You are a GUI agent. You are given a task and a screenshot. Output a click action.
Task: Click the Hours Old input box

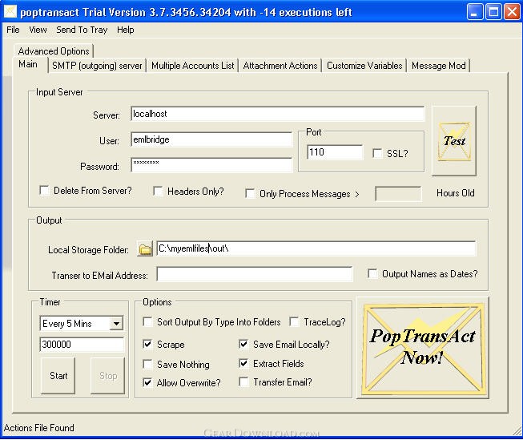398,194
